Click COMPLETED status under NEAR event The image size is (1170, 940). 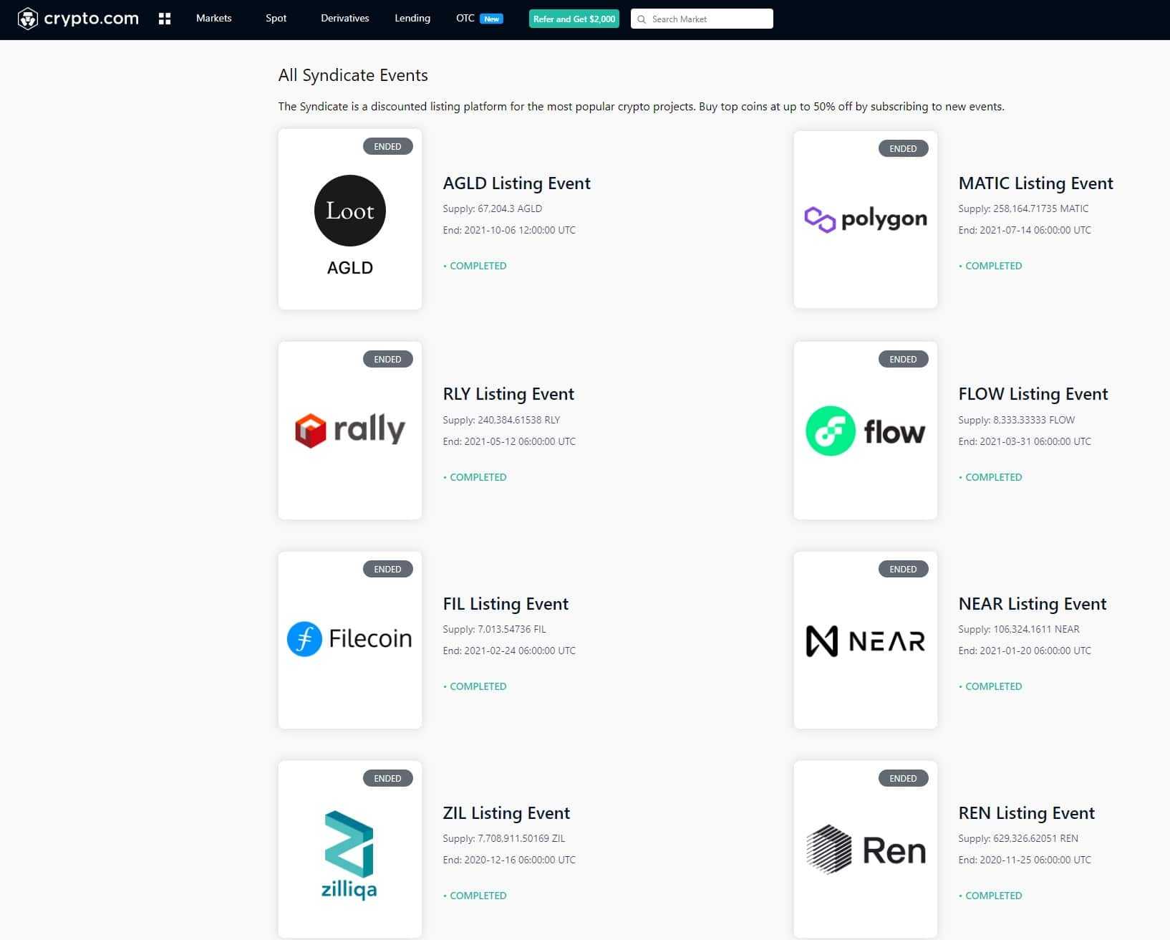(990, 686)
